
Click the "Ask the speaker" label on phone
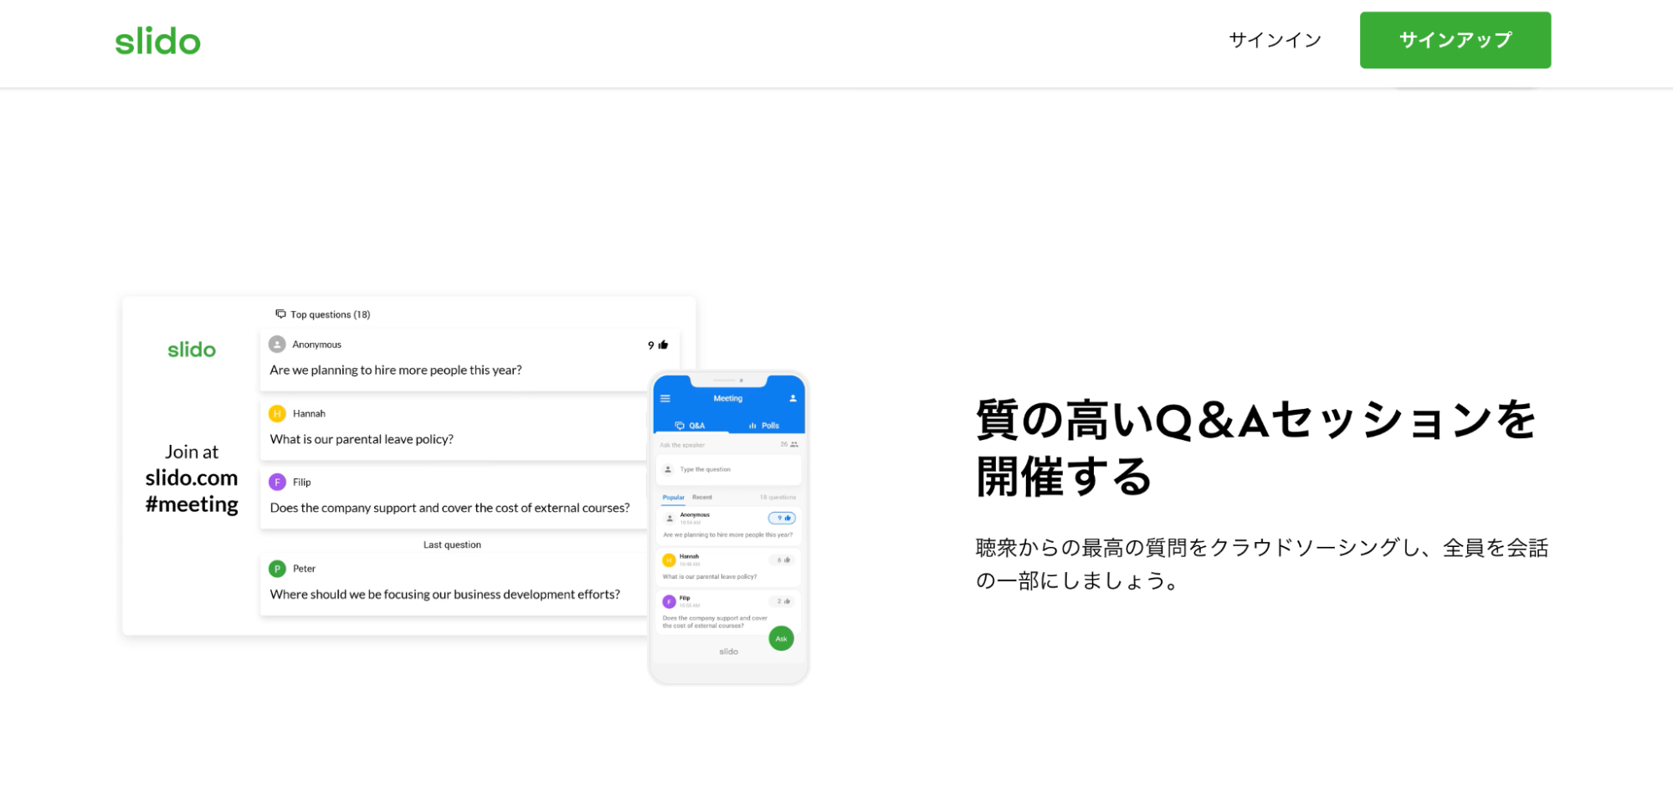[682, 445]
